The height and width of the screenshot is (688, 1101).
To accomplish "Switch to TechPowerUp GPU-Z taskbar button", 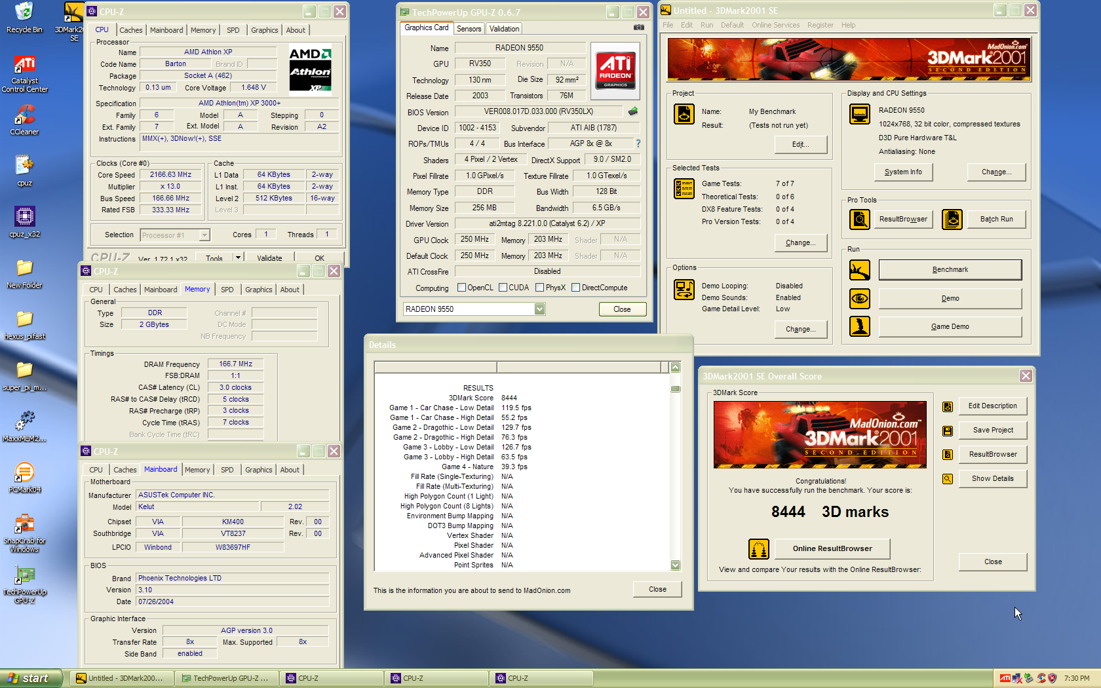I will coord(226,678).
